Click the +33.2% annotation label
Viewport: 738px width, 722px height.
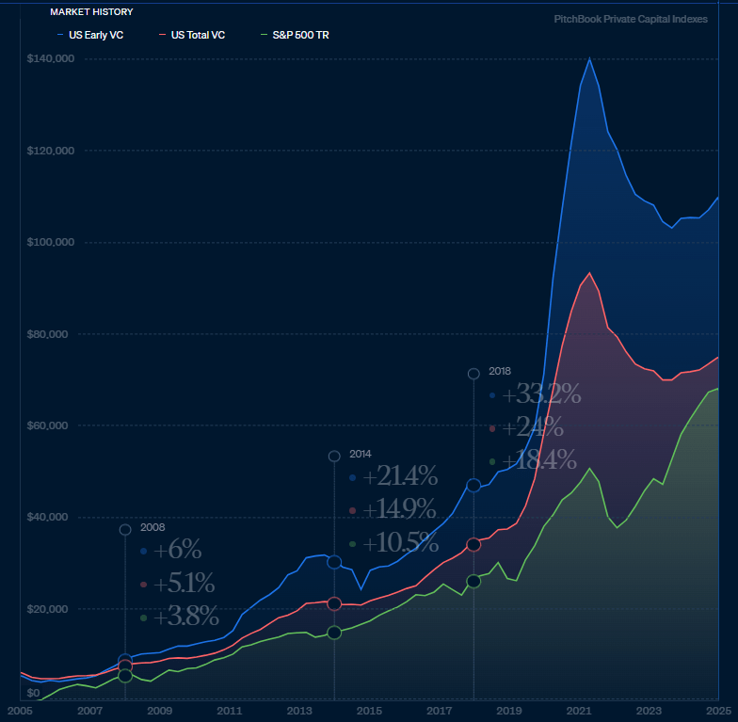(x=543, y=395)
